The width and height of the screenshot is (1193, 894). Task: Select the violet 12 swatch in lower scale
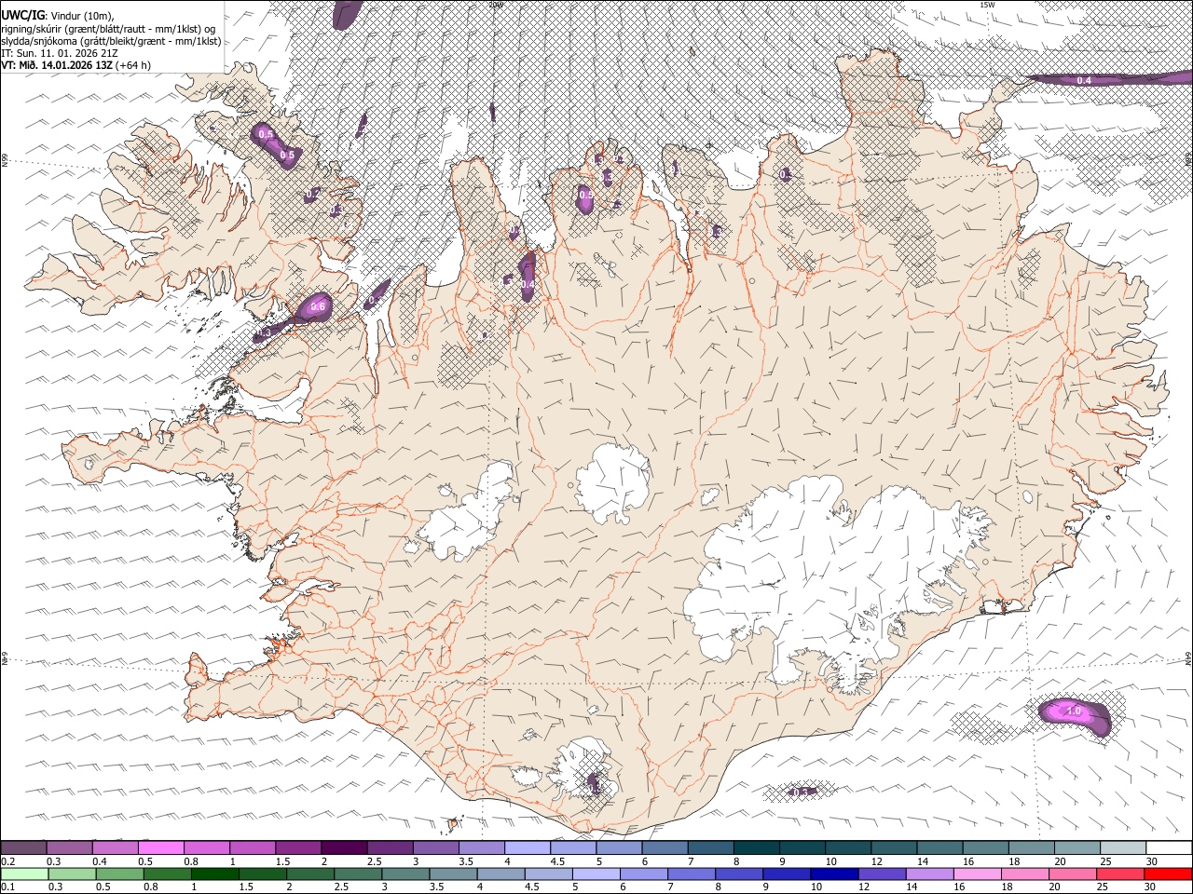pos(882,874)
